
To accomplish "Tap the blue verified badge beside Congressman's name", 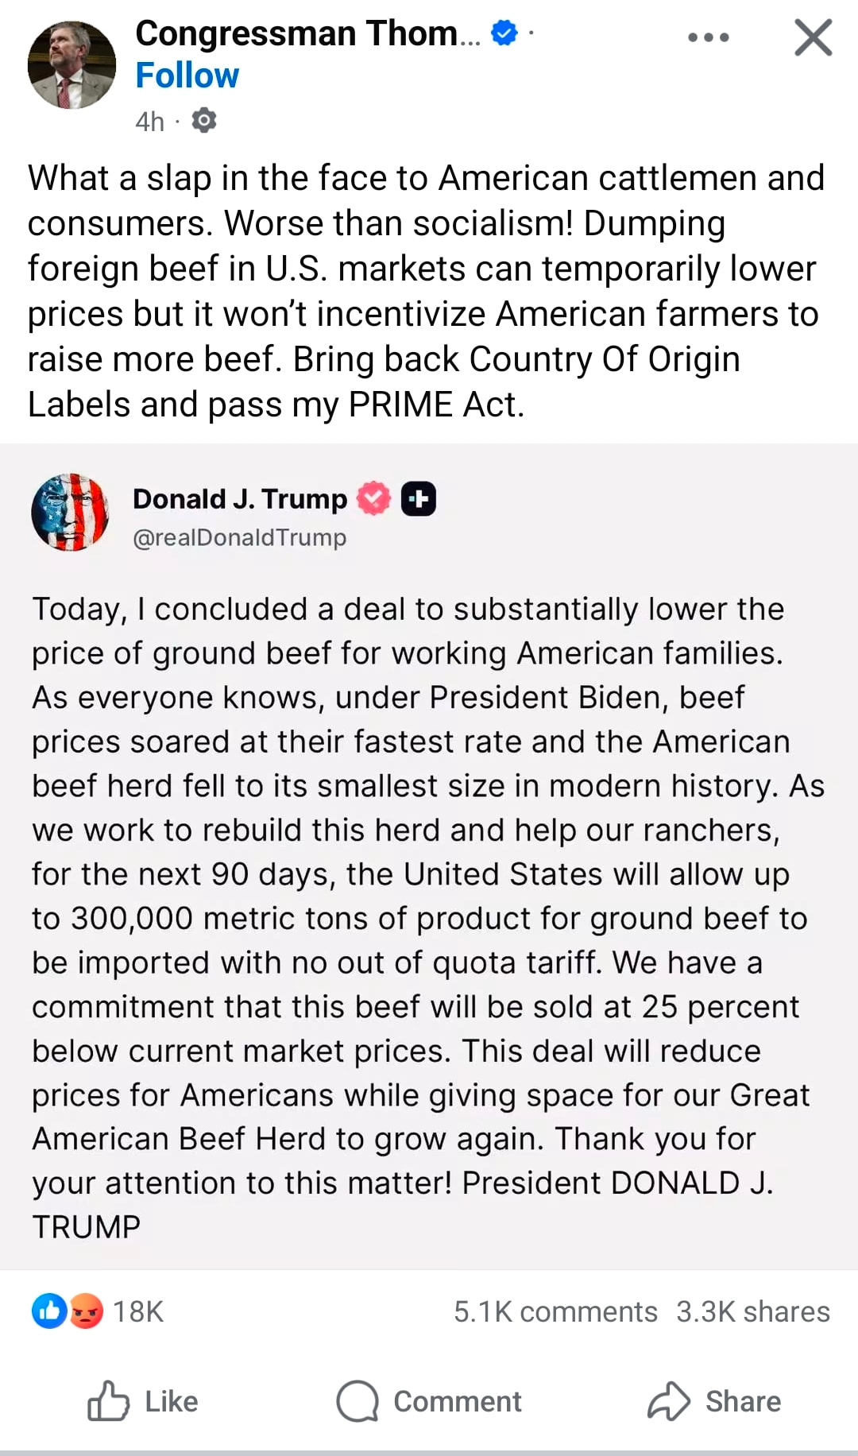I will 504,33.
